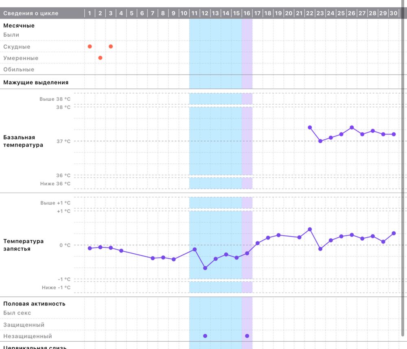Screen dimensions: 407x349
Task: Select the Температура запястья chart label
Action: click(23, 245)
